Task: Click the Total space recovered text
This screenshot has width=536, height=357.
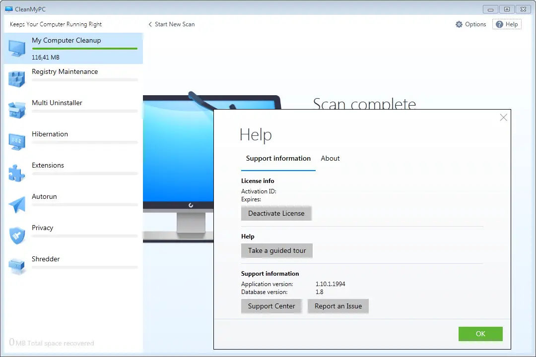Action: [x=61, y=343]
